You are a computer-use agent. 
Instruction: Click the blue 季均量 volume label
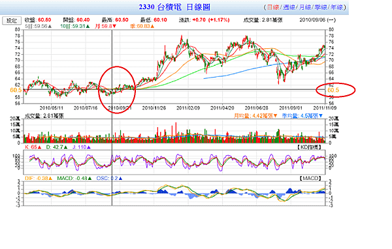pyautogui.click(x=302, y=115)
